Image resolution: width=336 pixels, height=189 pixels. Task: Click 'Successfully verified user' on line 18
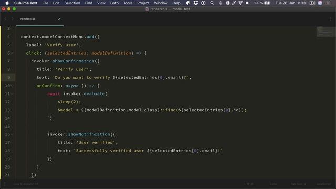pyautogui.click(x=110, y=151)
